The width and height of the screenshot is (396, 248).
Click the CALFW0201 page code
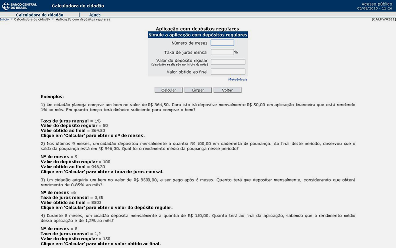383,19
